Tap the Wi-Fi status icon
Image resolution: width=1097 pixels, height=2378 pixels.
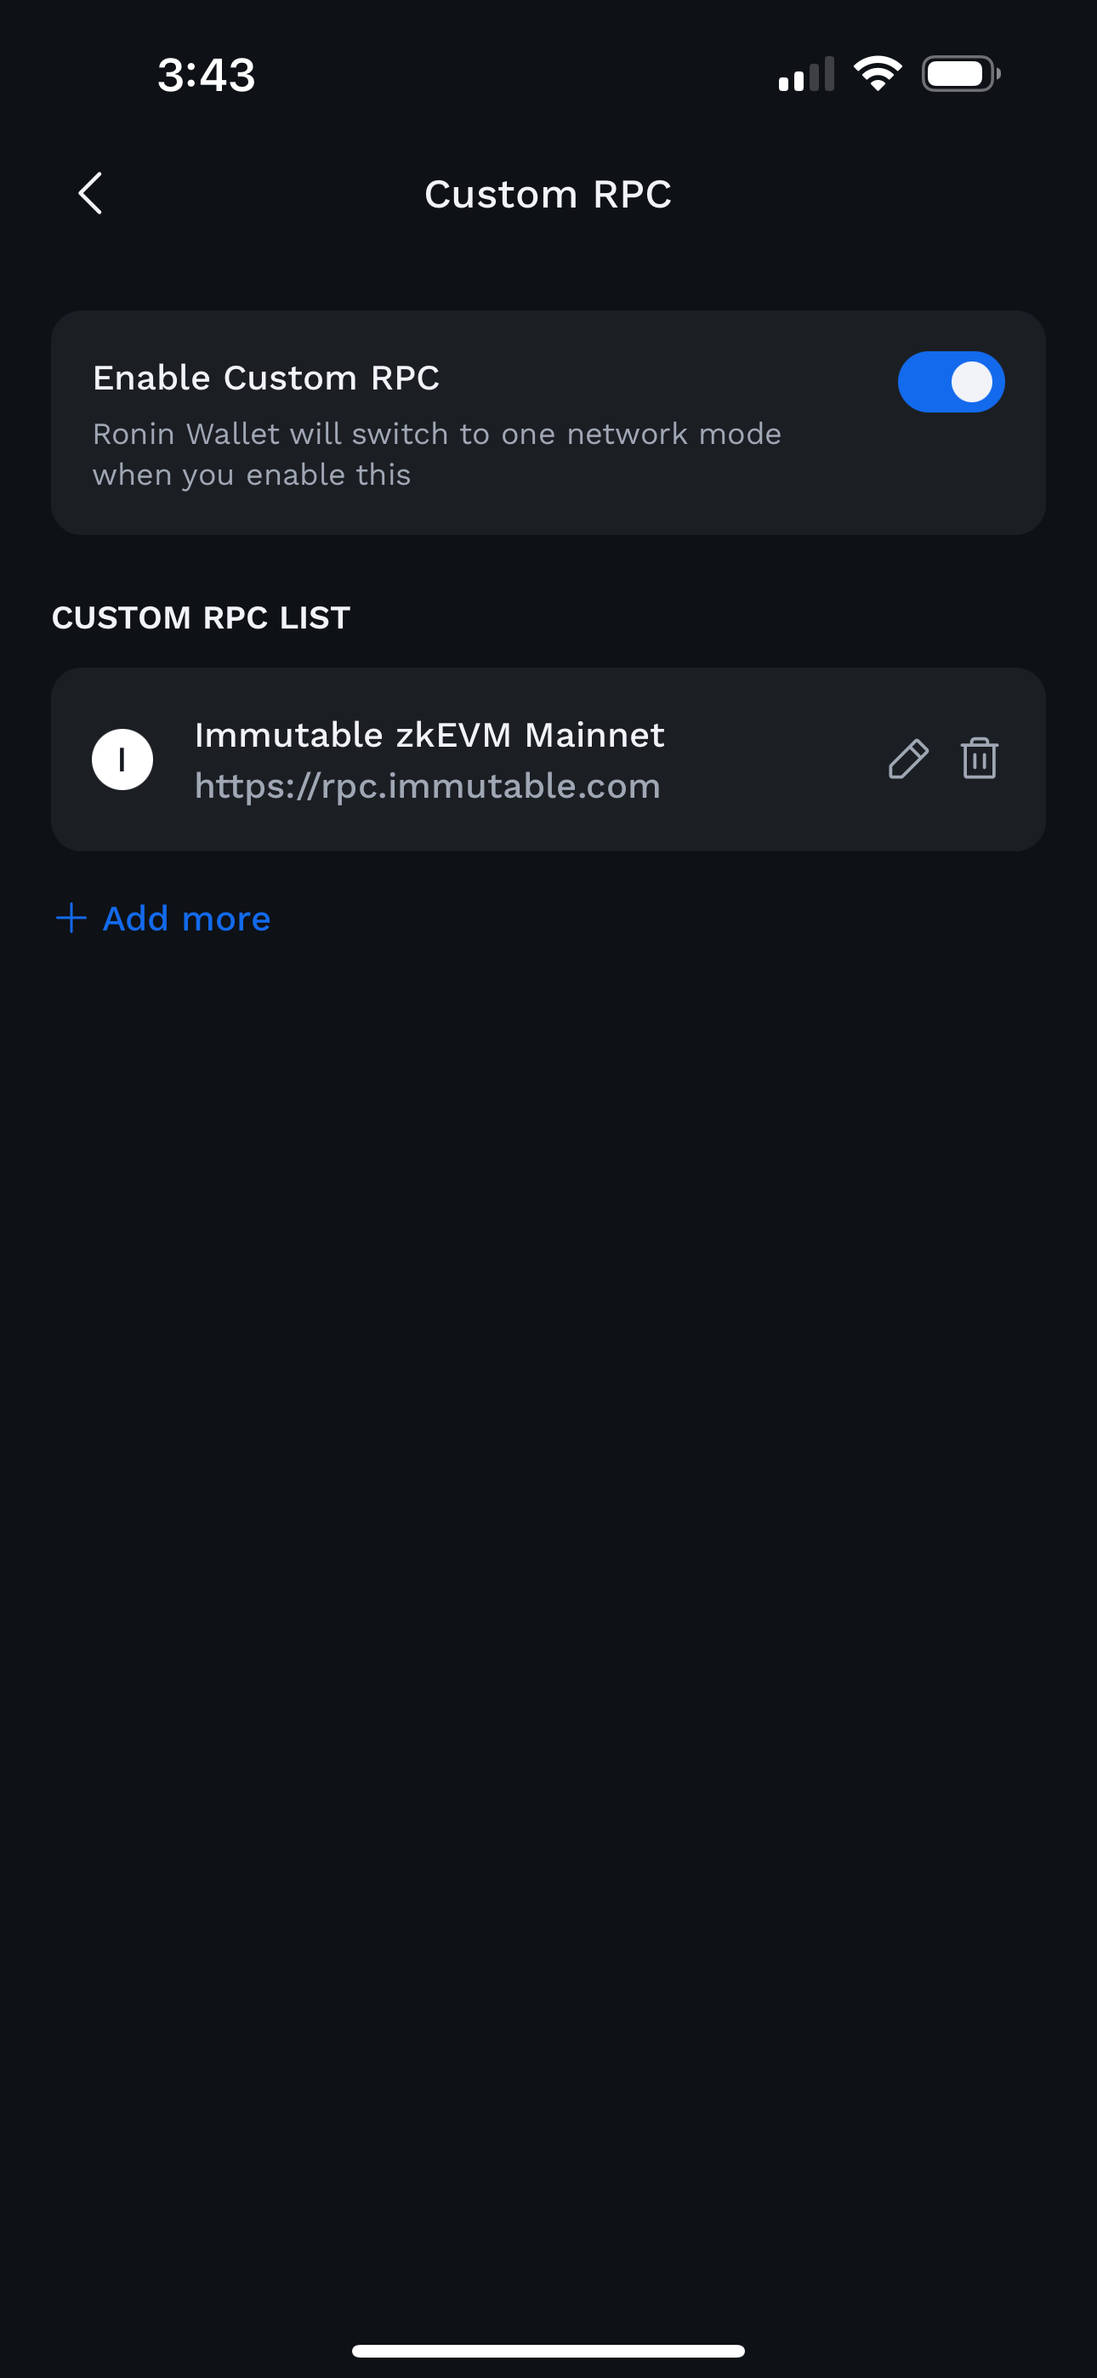[878, 74]
